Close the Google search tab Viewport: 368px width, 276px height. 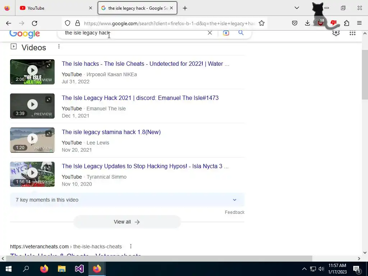pyautogui.click(x=171, y=8)
